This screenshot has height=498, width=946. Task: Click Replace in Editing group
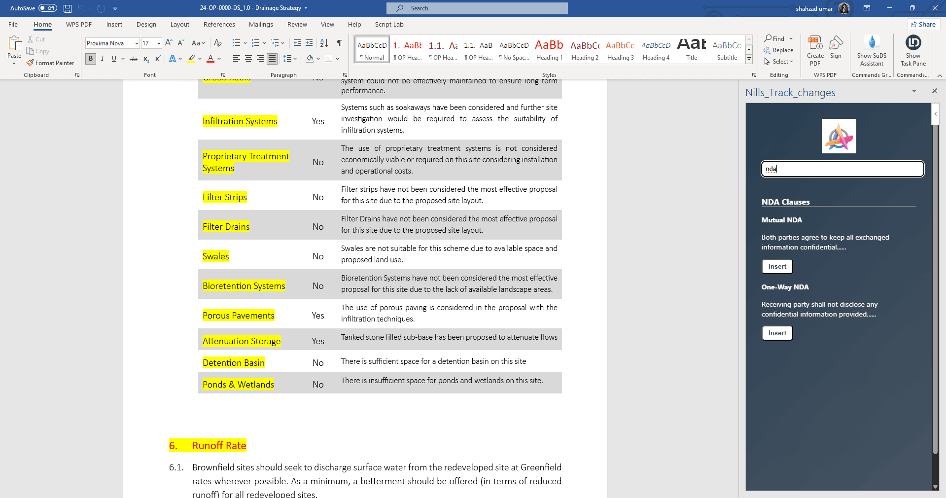778,50
